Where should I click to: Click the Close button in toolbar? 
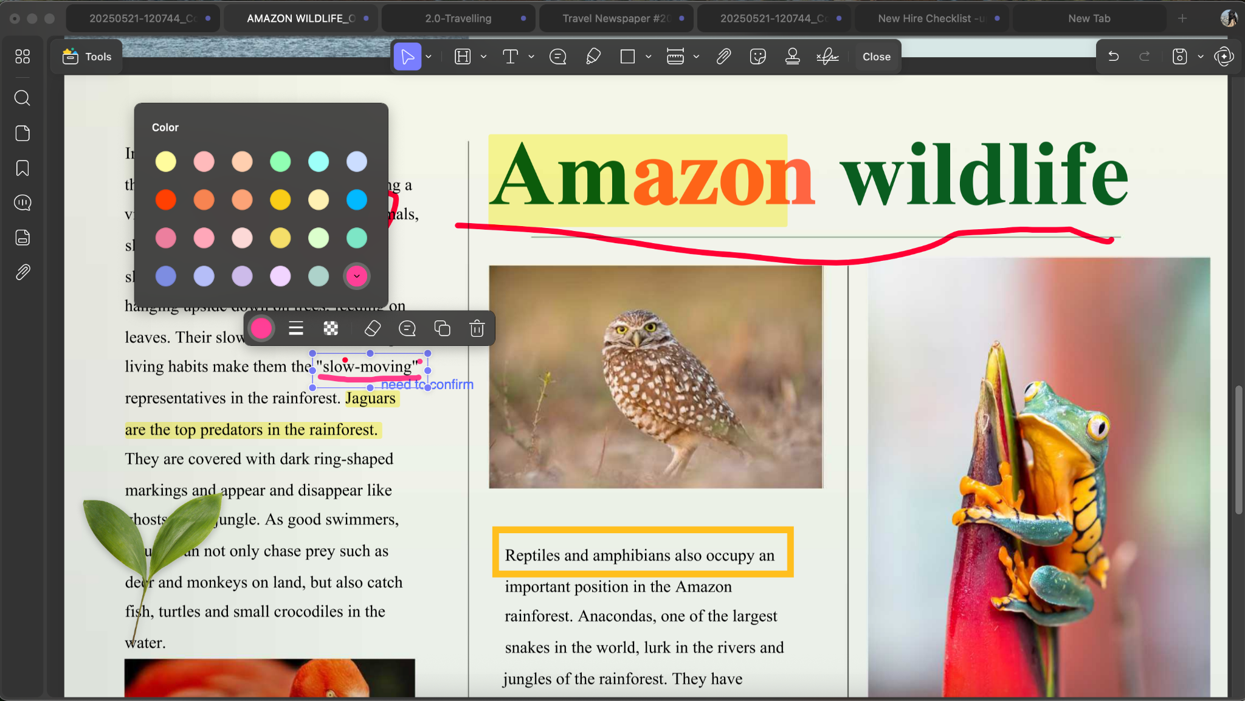[x=876, y=57]
